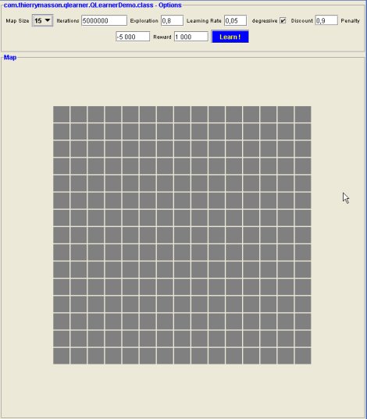Click the middle cell of the top row

click(182, 114)
